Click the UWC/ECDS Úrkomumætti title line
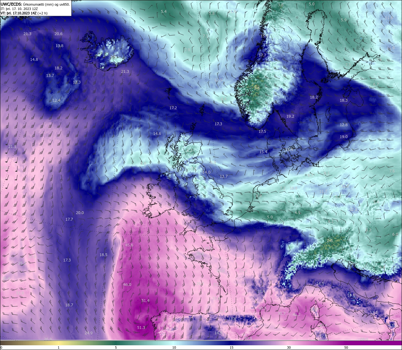402x350 pixels. click(35, 4)
